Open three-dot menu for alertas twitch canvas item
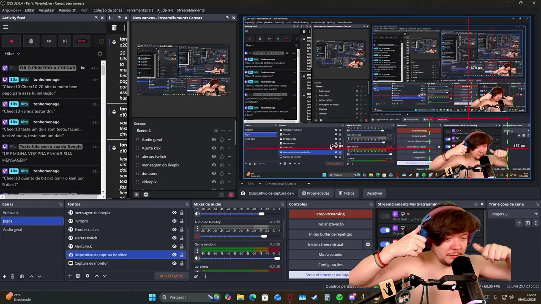The height and width of the screenshot is (304, 541). coord(230,157)
